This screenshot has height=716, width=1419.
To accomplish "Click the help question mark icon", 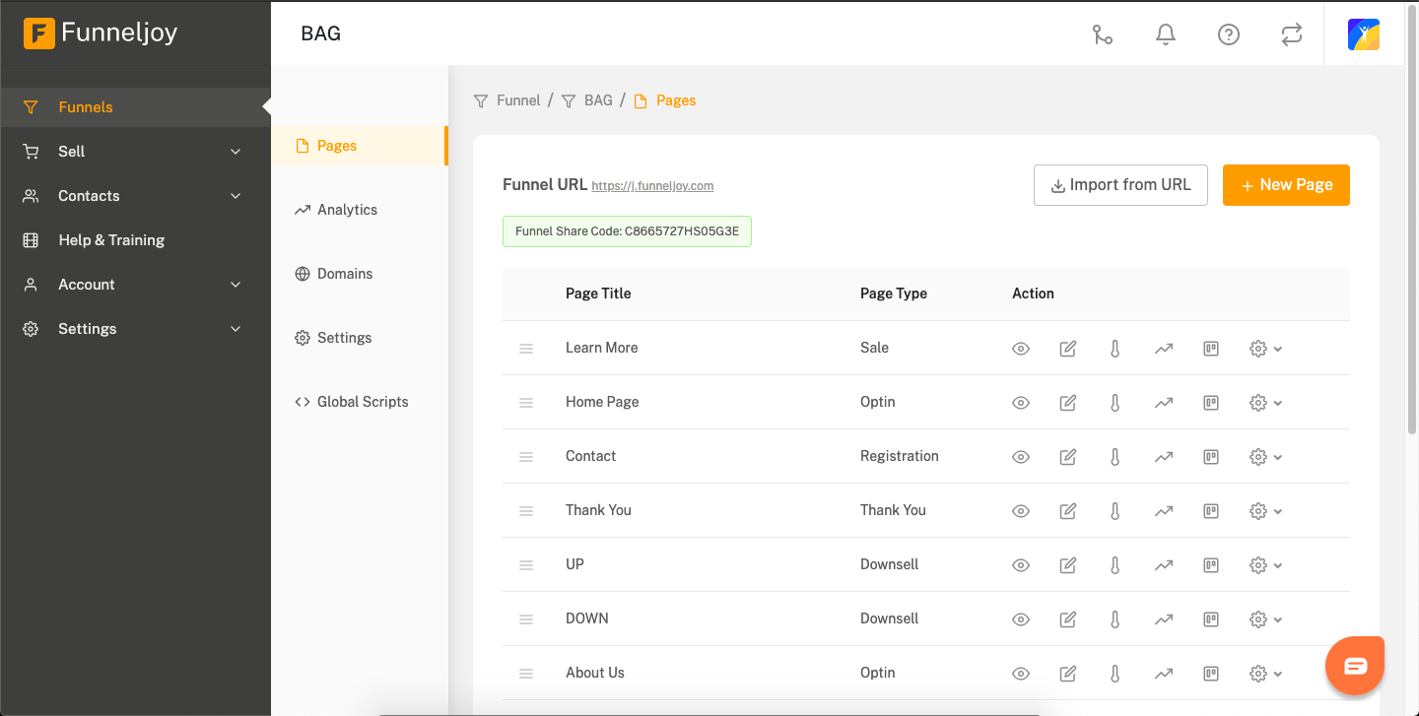I will tap(1229, 34).
